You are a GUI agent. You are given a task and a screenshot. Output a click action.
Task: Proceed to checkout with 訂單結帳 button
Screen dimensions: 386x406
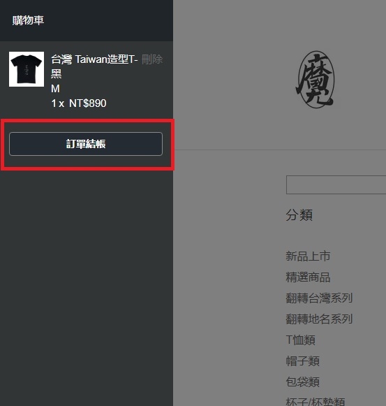point(86,144)
